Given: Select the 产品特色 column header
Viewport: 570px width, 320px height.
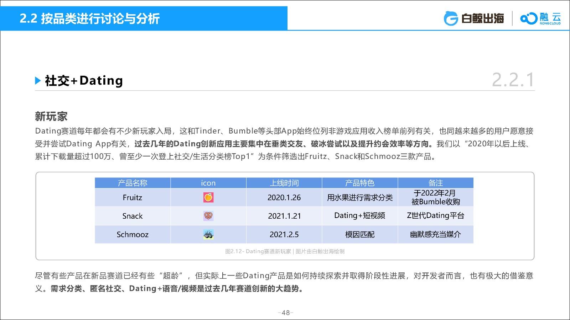Looking at the screenshot, I should click(360, 183).
